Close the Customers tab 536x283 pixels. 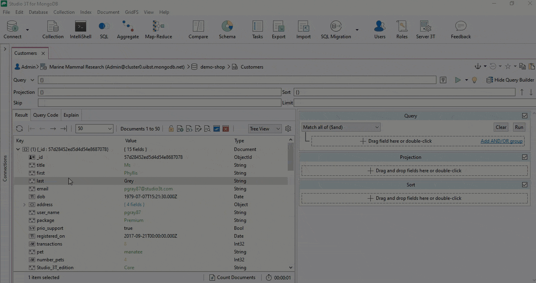pyautogui.click(x=43, y=53)
